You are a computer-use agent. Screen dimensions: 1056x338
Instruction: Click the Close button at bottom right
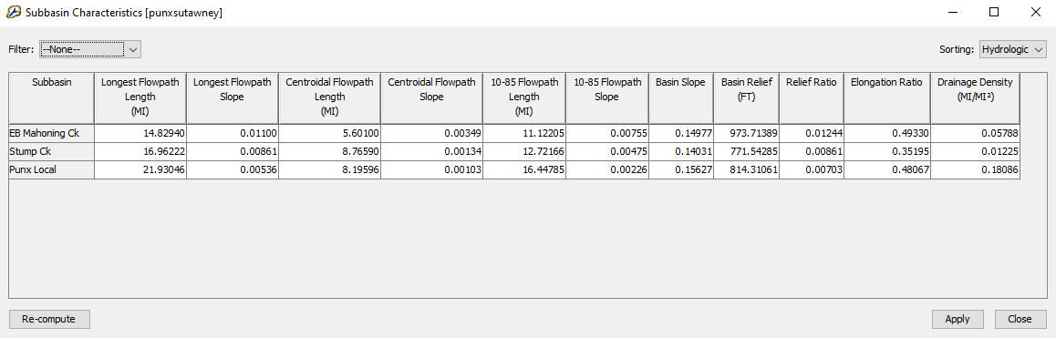click(x=1019, y=319)
